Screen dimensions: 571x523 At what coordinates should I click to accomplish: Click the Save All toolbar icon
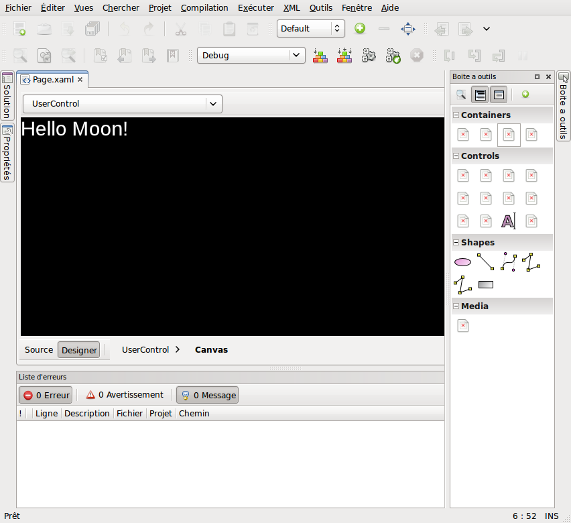click(92, 29)
